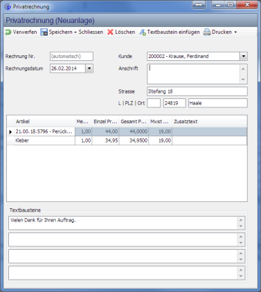This screenshot has width=261, height=292.
Task: Click the 34,95 Einzelpreis cell
Action: [x=105, y=140]
